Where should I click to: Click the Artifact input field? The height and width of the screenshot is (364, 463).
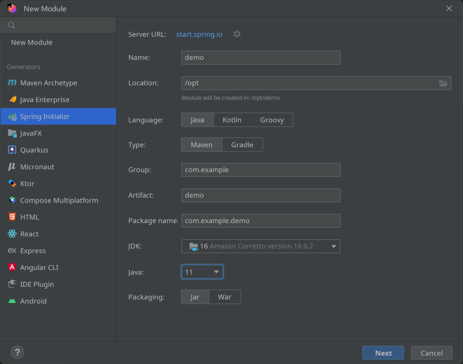click(x=261, y=195)
